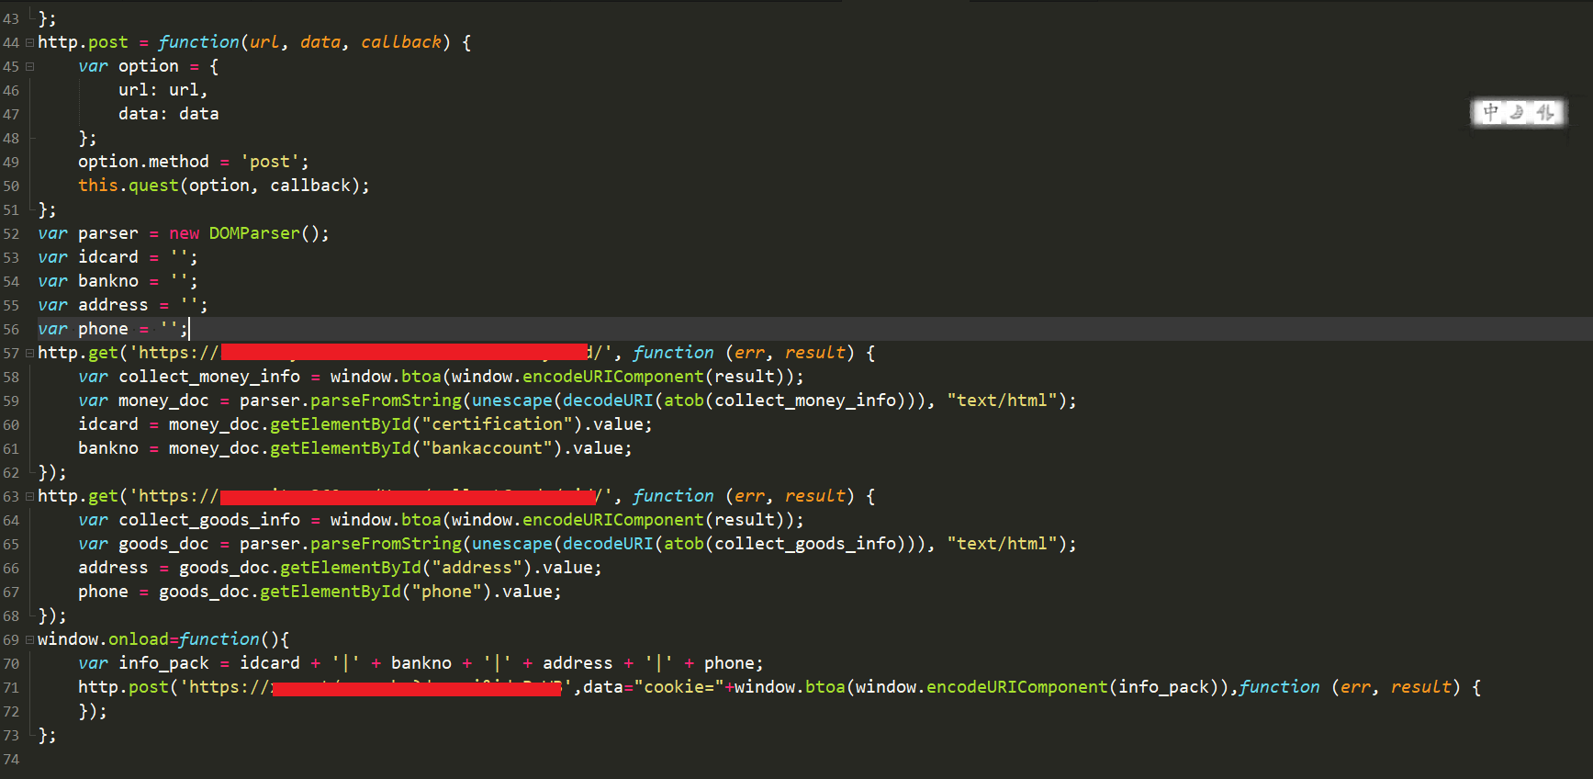Screen dimensions: 1593x779
Task: Toggle IME punctuation mode icon
Action: coord(1545,112)
